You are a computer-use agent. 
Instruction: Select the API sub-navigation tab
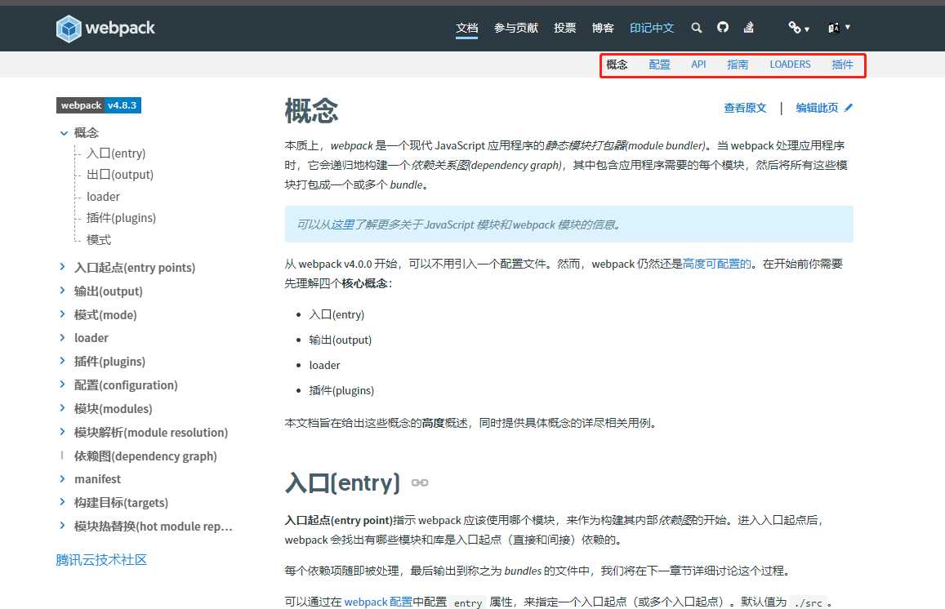[698, 64]
